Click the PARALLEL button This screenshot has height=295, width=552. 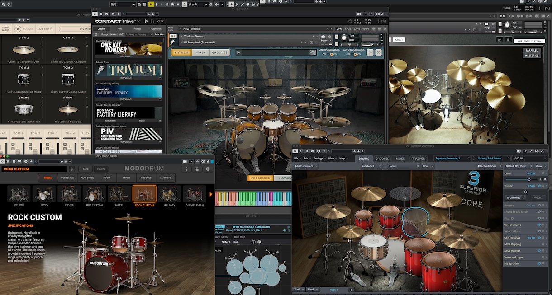click(x=532, y=50)
